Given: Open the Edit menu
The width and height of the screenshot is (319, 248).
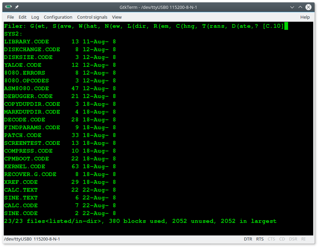Looking at the screenshot, I should (x=22, y=17).
